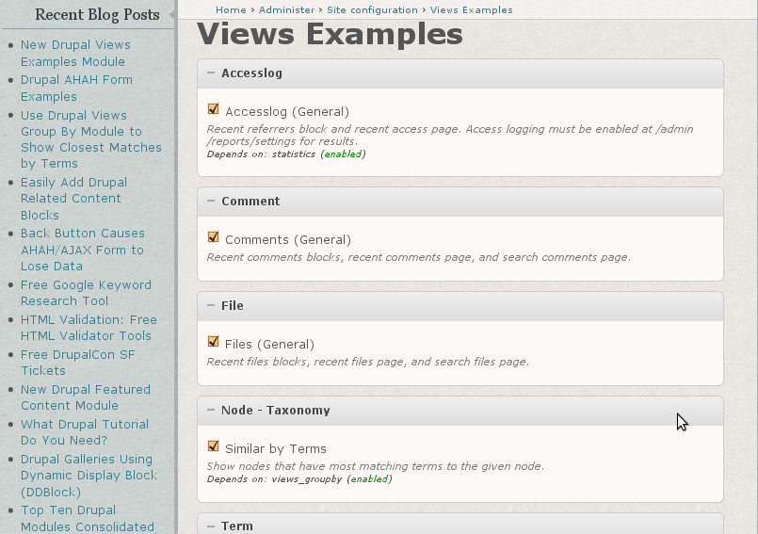The width and height of the screenshot is (758, 534).
Task: Open HTML Validation: Free HTML Validator Tools post
Action: coord(89,328)
